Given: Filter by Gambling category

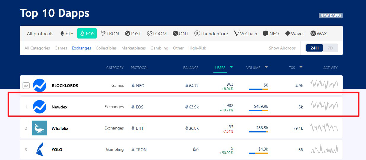Looking at the screenshot, I should point(159,48).
